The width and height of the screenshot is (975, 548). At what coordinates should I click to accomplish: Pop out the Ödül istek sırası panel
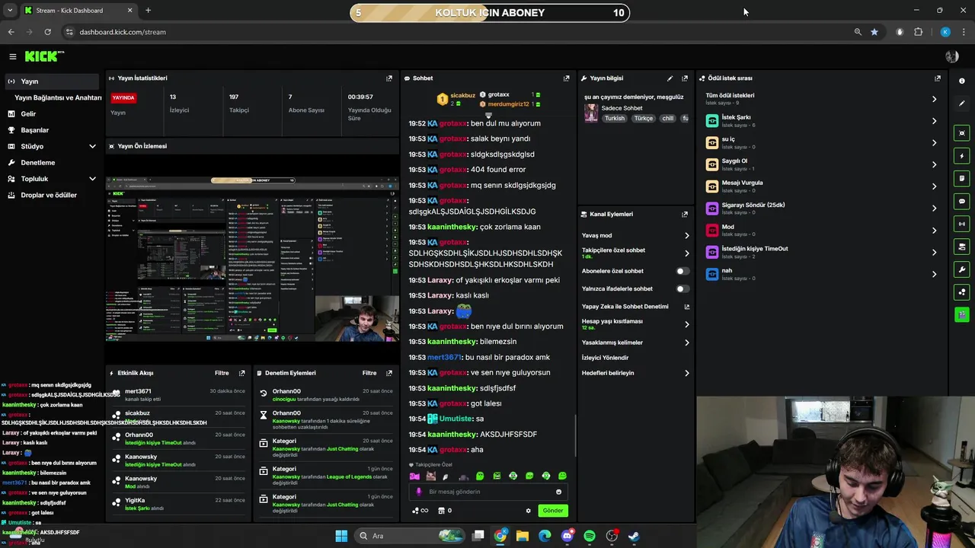[938, 78]
